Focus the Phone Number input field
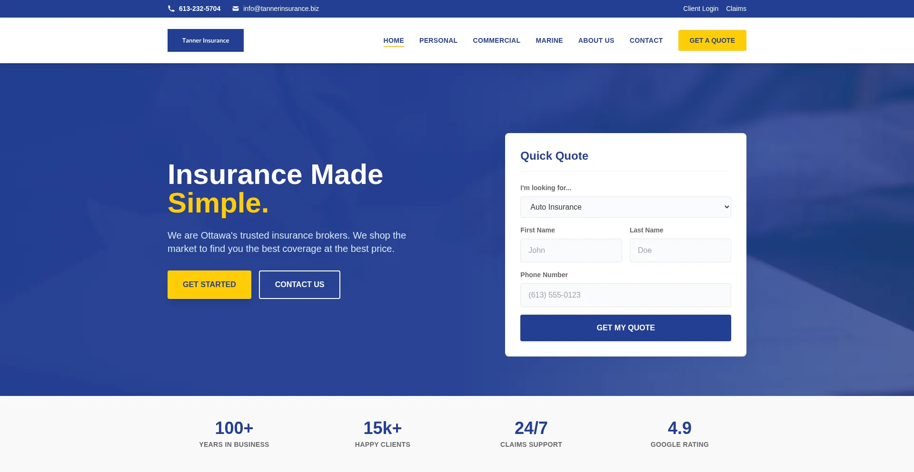Viewport: 914px width, 472px height. [626, 295]
